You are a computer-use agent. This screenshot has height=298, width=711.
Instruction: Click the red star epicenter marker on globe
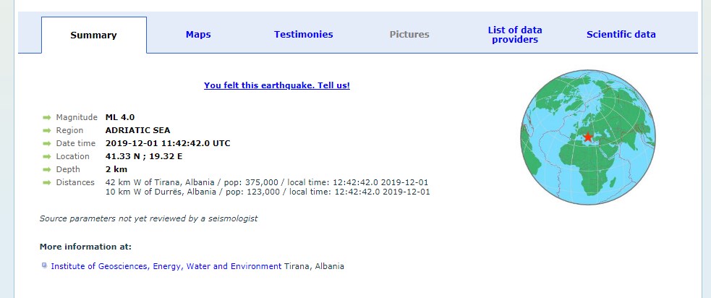(587, 137)
